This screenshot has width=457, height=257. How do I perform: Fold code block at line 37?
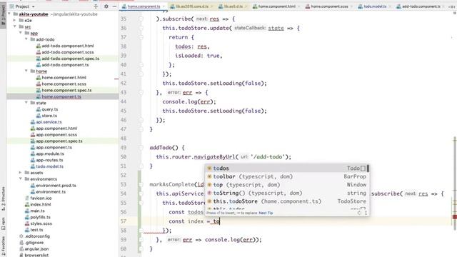(141, 37)
